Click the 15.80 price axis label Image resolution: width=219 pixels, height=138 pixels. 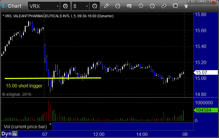click(x=201, y=14)
